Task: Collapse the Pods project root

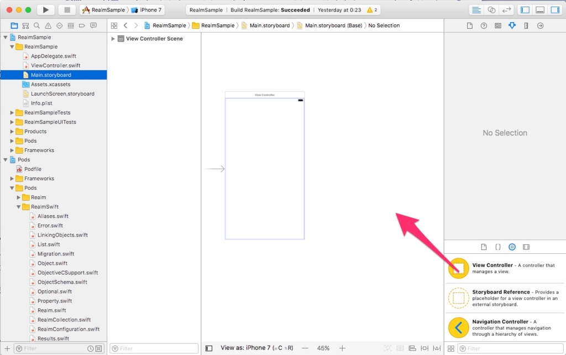Action: pos(6,160)
